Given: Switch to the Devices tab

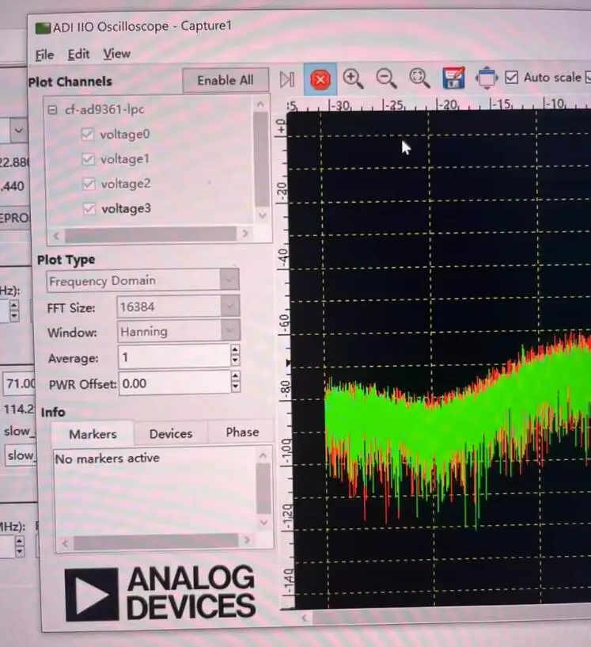Looking at the screenshot, I should tap(171, 434).
